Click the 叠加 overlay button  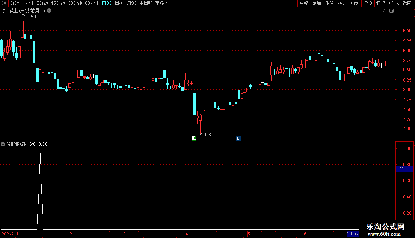tap(316, 3)
